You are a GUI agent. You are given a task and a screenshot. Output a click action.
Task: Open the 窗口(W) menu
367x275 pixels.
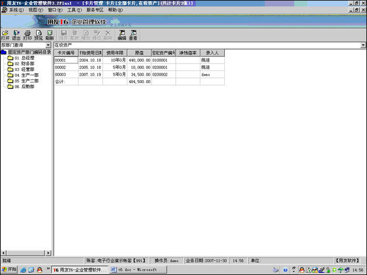(x=55, y=10)
